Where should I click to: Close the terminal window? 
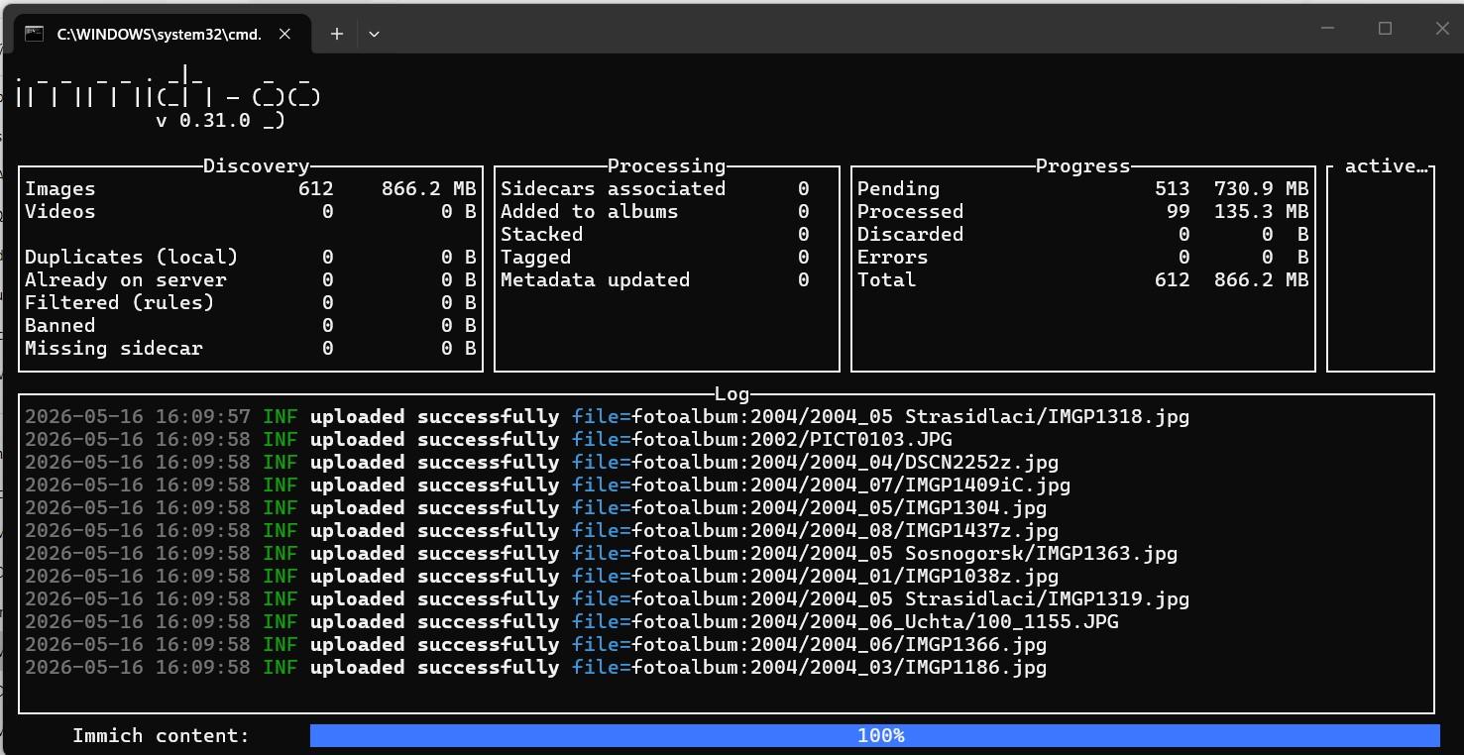tap(1442, 29)
